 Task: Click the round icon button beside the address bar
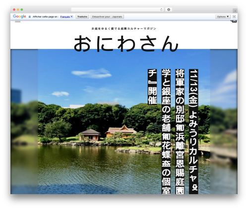(x=169, y=9)
